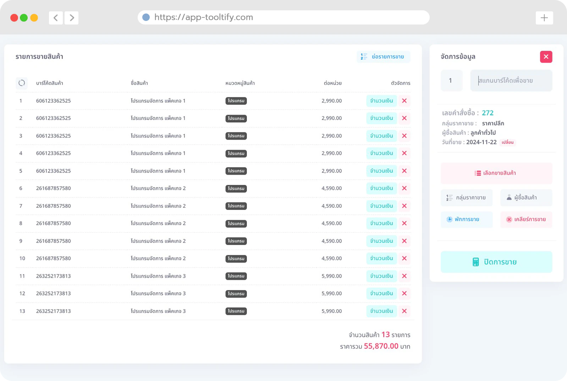
Task: Open กลุ่มราคาขาย price group selector
Action: coord(467,198)
